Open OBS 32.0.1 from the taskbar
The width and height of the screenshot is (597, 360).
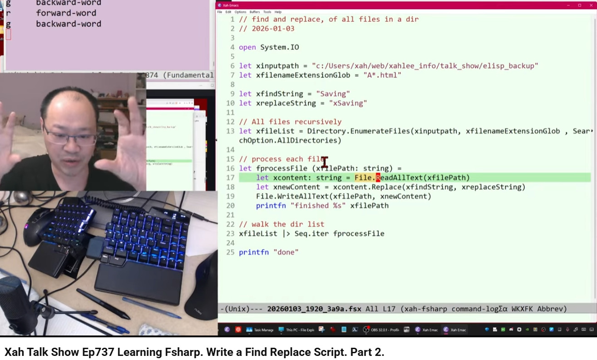[x=381, y=330]
